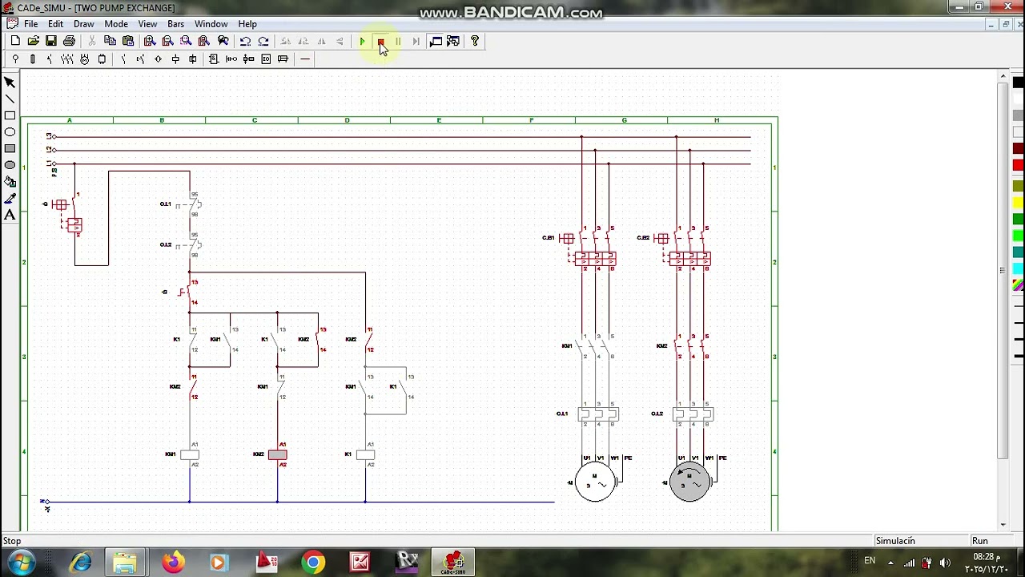Open Internet Explorer from the taskbar
This screenshot has height=577, width=1025.
point(81,563)
